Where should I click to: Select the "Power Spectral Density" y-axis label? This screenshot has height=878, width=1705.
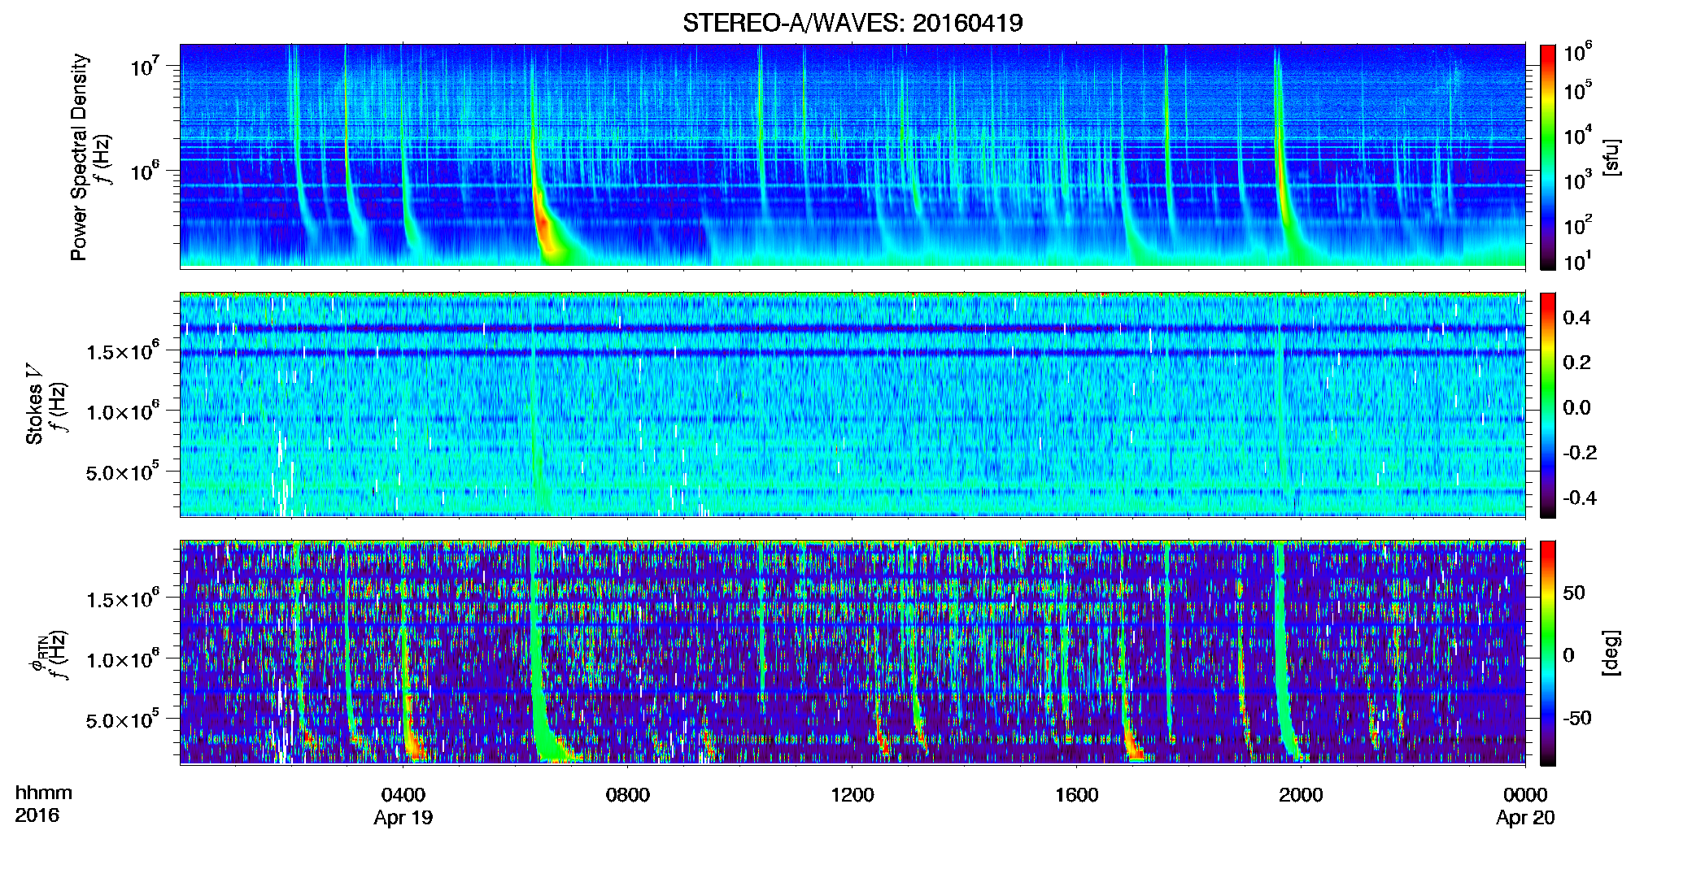(79, 157)
